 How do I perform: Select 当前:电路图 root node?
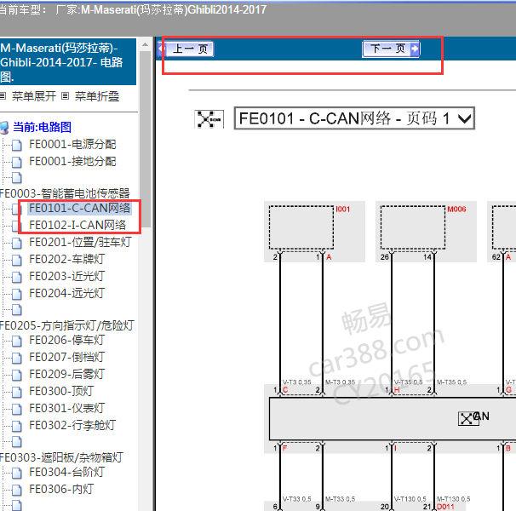point(42,127)
